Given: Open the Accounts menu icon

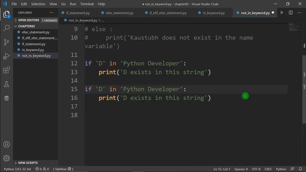Looking at the screenshot, I should coord(6,144).
